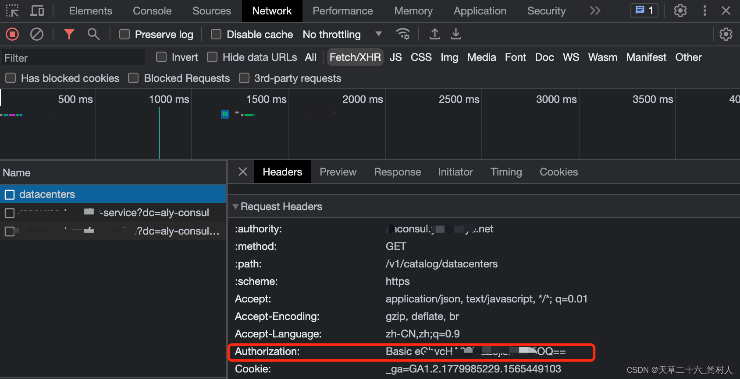The width and height of the screenshot is (740, 379).
Task: Close the request details pane
Action: point(243,172)
